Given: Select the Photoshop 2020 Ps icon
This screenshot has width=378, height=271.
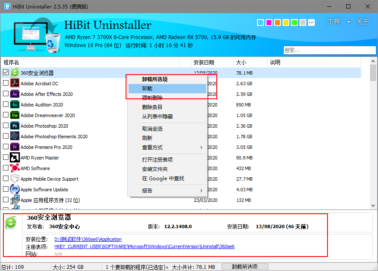Looking at the screenshot, I should (x=15, y=126).
